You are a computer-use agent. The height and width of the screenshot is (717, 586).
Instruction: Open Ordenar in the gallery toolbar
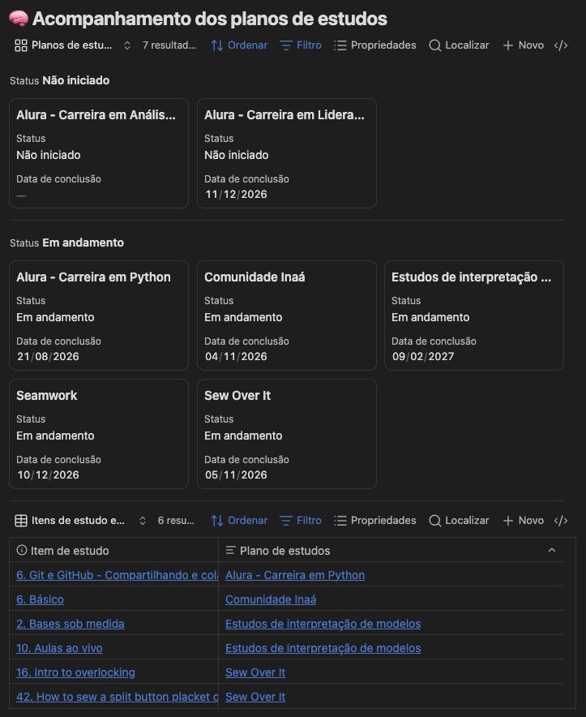pyautogui.click(x=239, y=45)
